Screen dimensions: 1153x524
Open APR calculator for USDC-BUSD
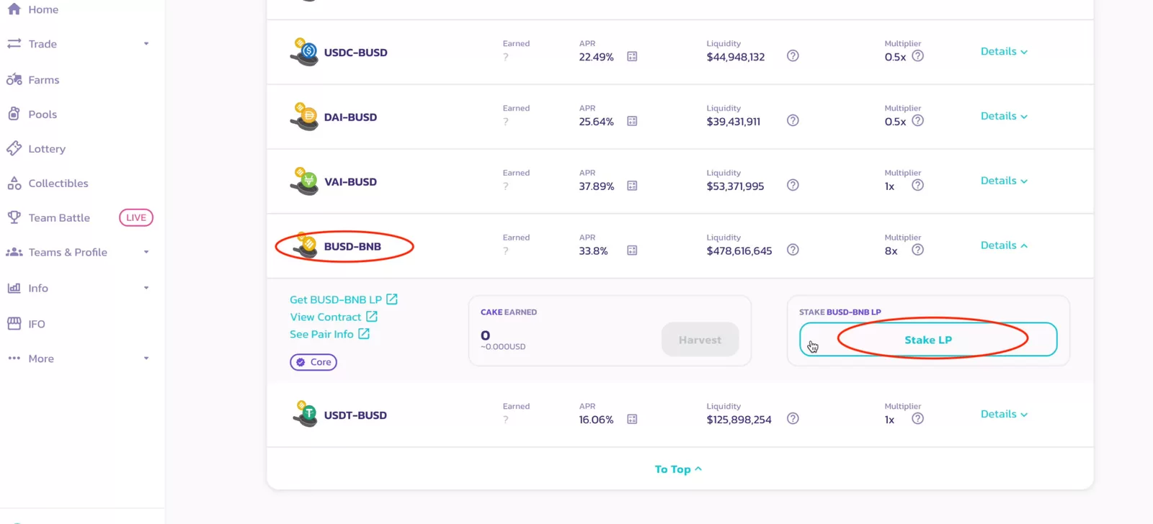[x=632, y=56]
